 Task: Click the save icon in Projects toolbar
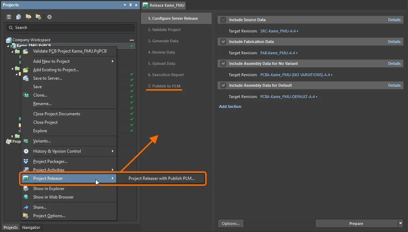coord(9,17)
